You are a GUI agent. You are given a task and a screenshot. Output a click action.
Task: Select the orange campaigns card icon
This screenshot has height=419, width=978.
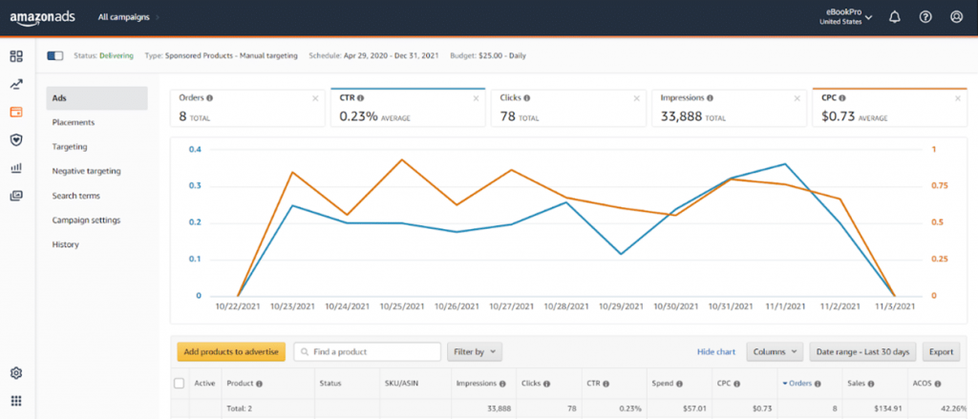[16, 113]
